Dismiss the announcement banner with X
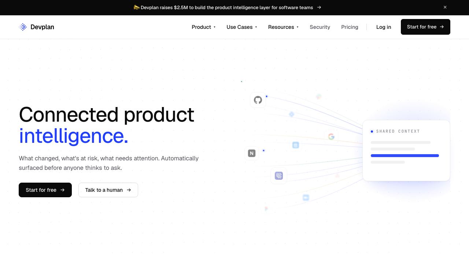469x263 pixels. (x=445, y=7)
